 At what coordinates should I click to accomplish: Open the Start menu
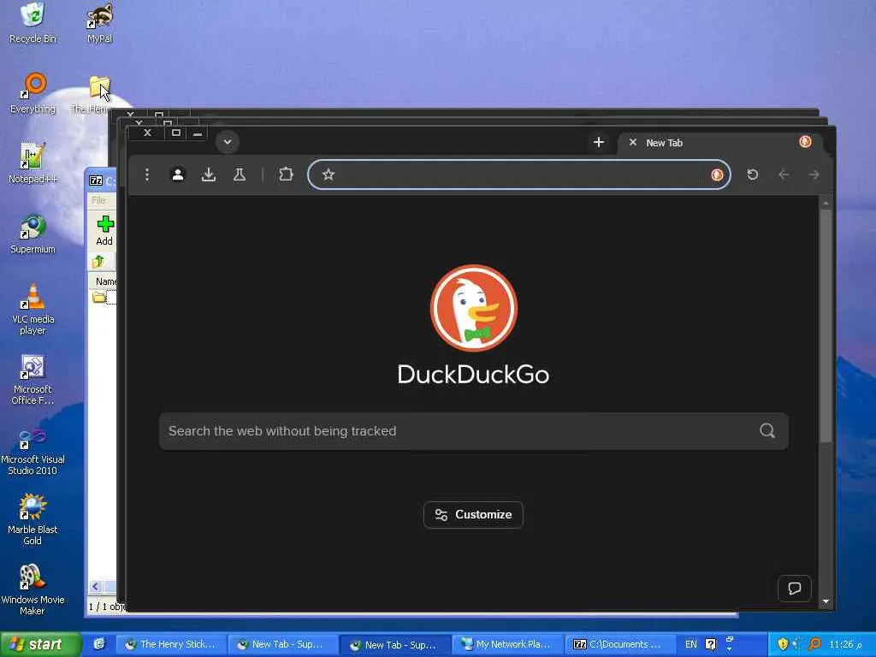click(x=39, y=644)
